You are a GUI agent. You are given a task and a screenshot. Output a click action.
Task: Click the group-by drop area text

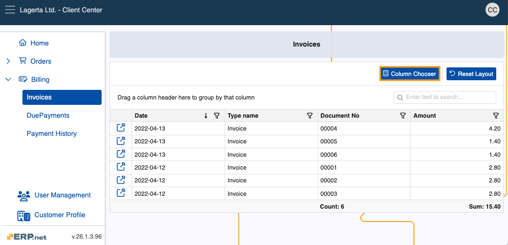pyautogui.click(x=186, y=97)
